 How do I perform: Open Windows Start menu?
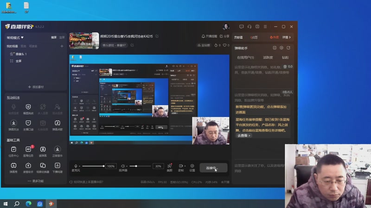pyautogui.click(x=6, y=203)
